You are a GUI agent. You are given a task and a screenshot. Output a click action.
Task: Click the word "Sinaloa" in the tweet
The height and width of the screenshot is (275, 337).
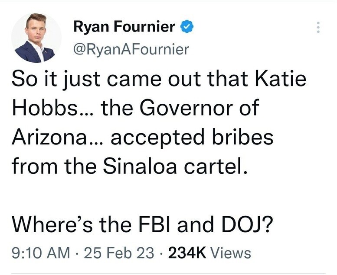tap(140, 166)
